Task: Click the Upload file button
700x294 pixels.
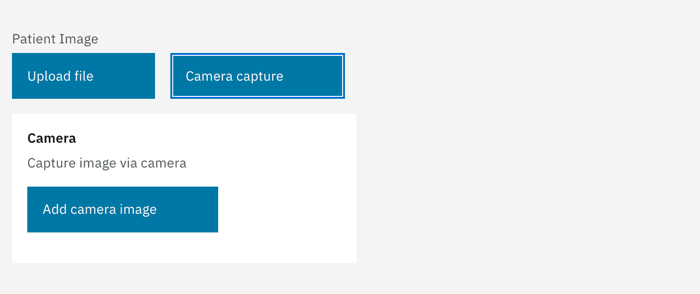Action: pos(83,76)
